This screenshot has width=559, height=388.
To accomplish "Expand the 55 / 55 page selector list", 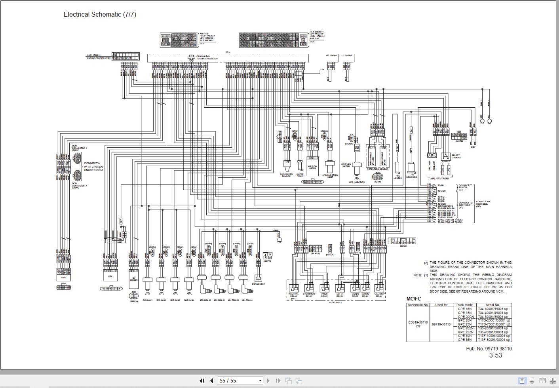I will (x=260, y=380).
